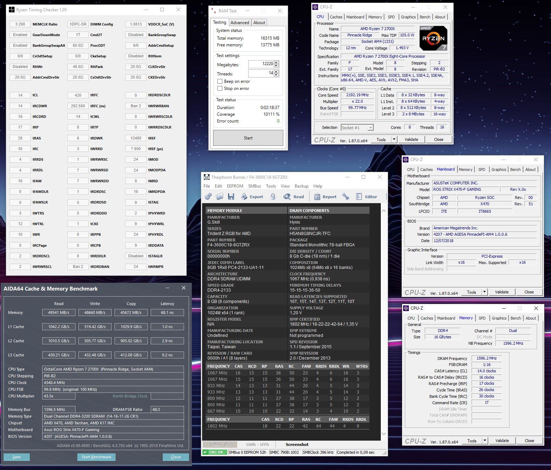Click the tCL value 14 field
This screenshot has width=551, height=470.
(20, 95)
